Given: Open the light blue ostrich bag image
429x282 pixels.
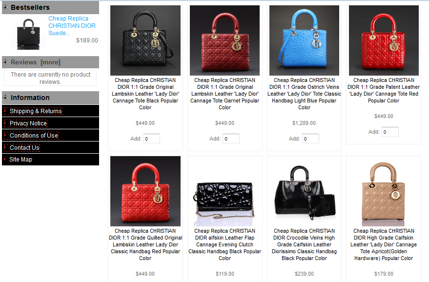Looking at the screenshot, I should 304,40.
